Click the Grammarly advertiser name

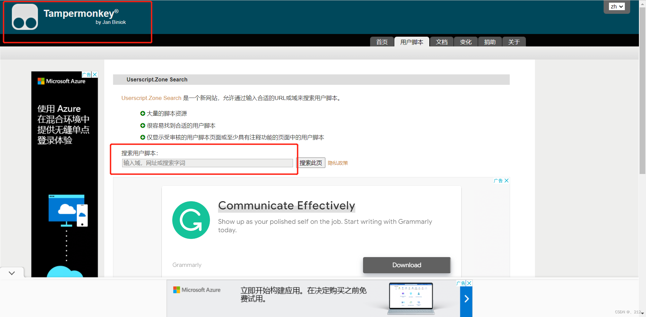click(187, 265)
